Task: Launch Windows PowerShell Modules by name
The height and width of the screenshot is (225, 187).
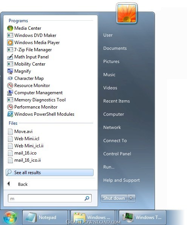Action: (44, 114)
